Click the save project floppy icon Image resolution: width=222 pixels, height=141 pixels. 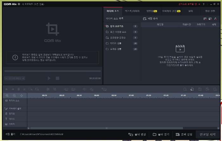click(200, 89)
